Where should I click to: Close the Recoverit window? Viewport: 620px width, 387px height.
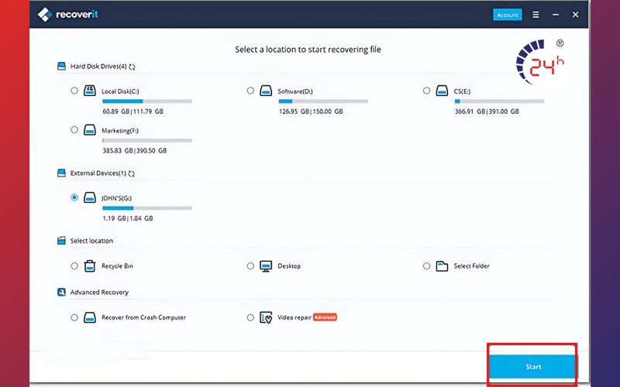(x=575, y=15)
